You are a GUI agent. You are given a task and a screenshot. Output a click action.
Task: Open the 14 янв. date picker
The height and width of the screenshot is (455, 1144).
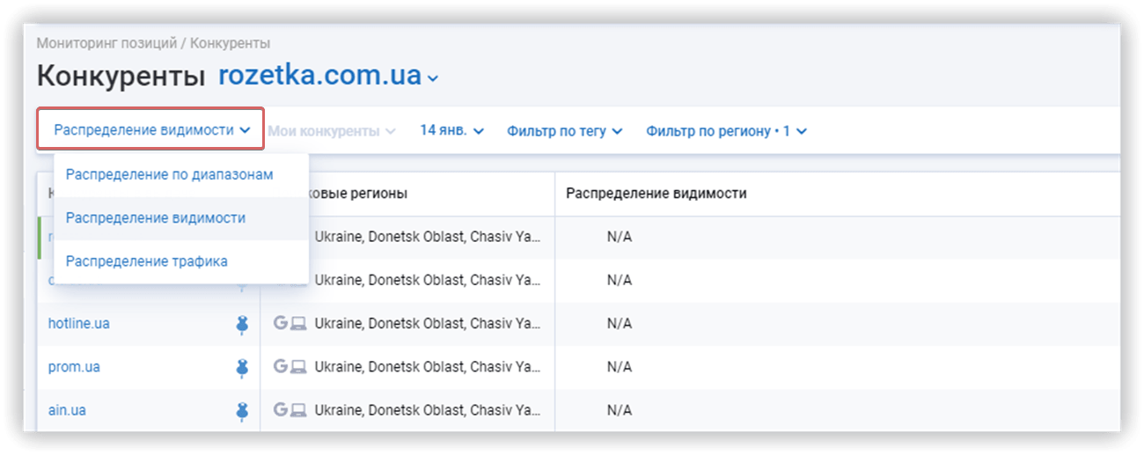(451, 130)
